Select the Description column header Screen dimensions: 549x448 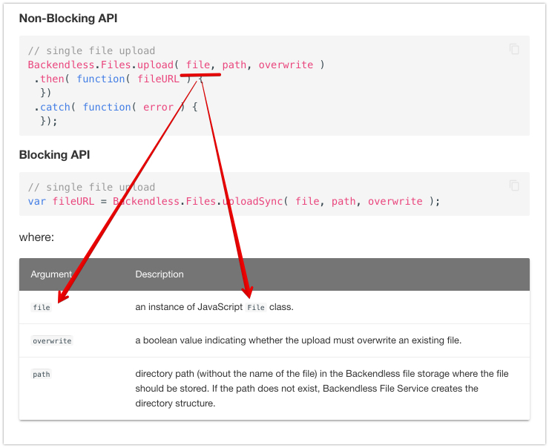click(160, 274)
